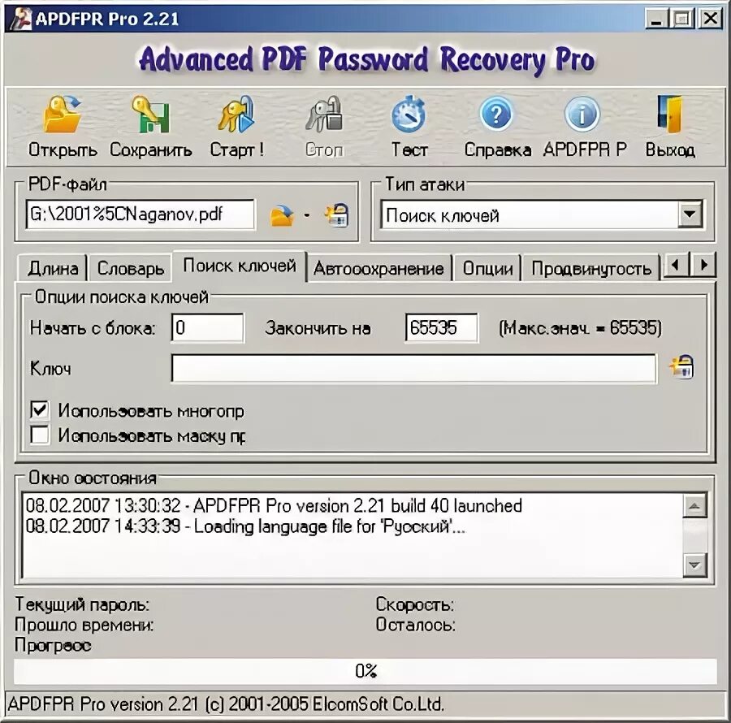Click the status window scroll up arrow
Viewport: 731px width, 723px height.
tap(694, 506)
